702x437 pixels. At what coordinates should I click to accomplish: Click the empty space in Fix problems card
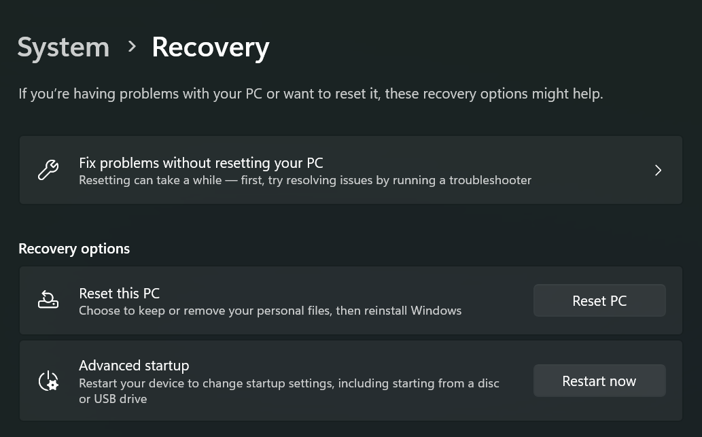click(x=591, y=170)
